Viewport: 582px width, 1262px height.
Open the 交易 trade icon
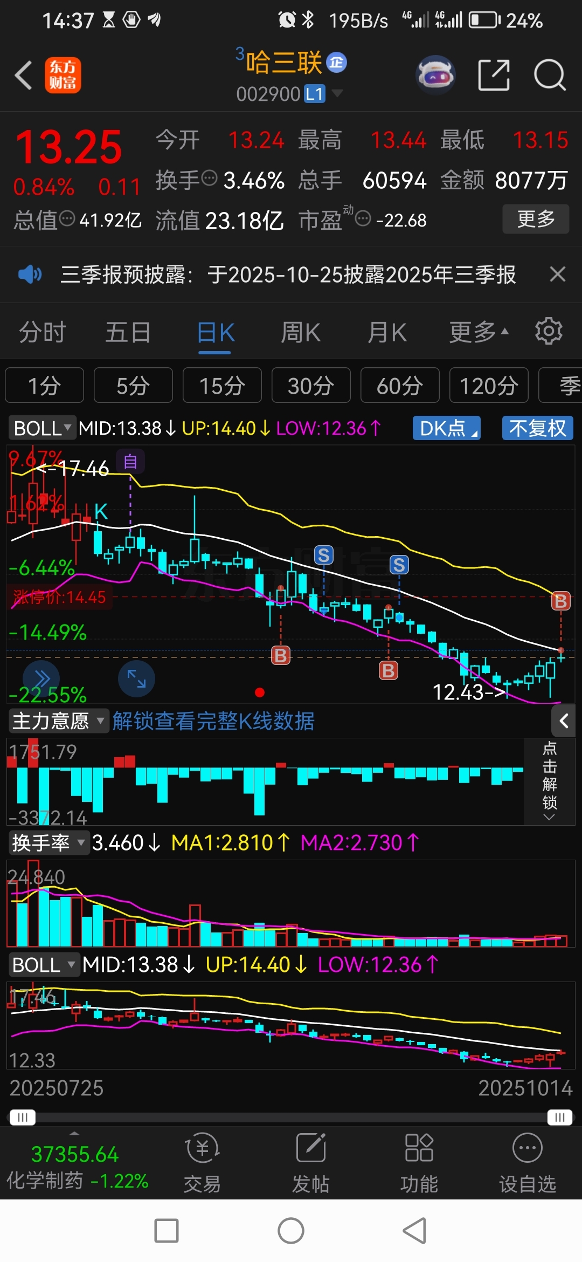[x=202, y=1162]
